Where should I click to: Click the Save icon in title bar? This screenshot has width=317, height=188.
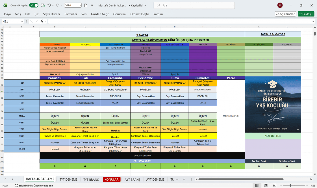43,5
